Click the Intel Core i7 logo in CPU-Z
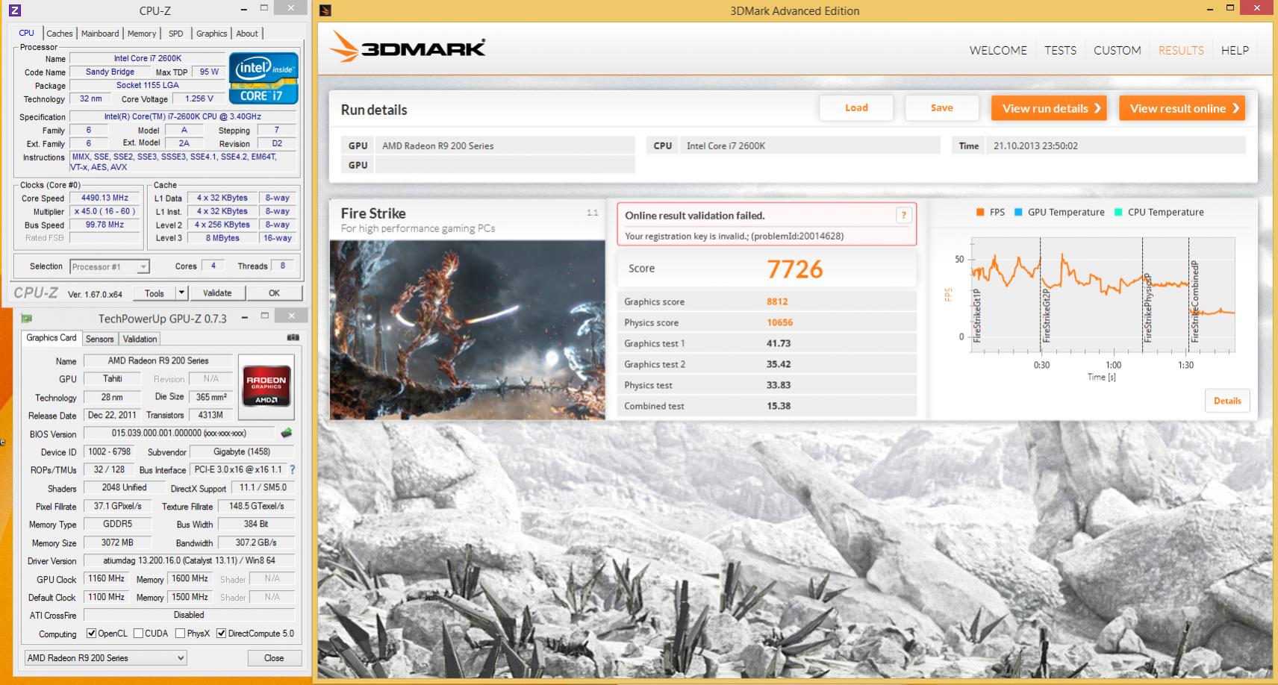 click(264, 78)
